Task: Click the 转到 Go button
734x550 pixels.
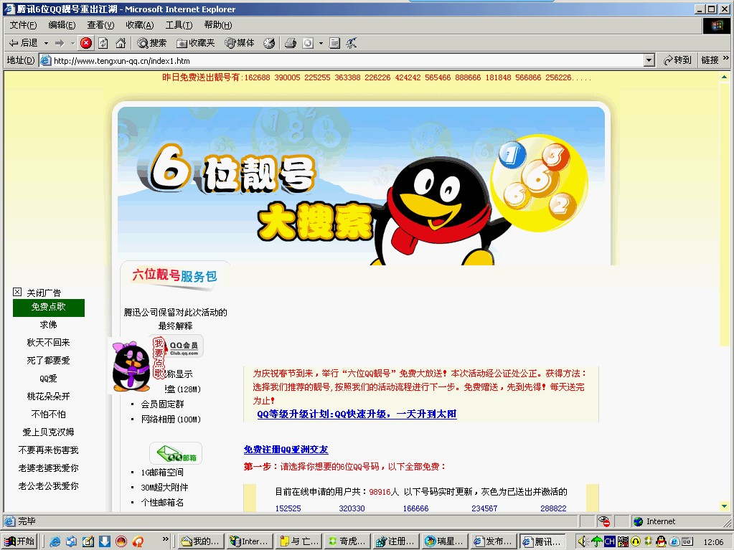Action: click(x=677, y=60)
